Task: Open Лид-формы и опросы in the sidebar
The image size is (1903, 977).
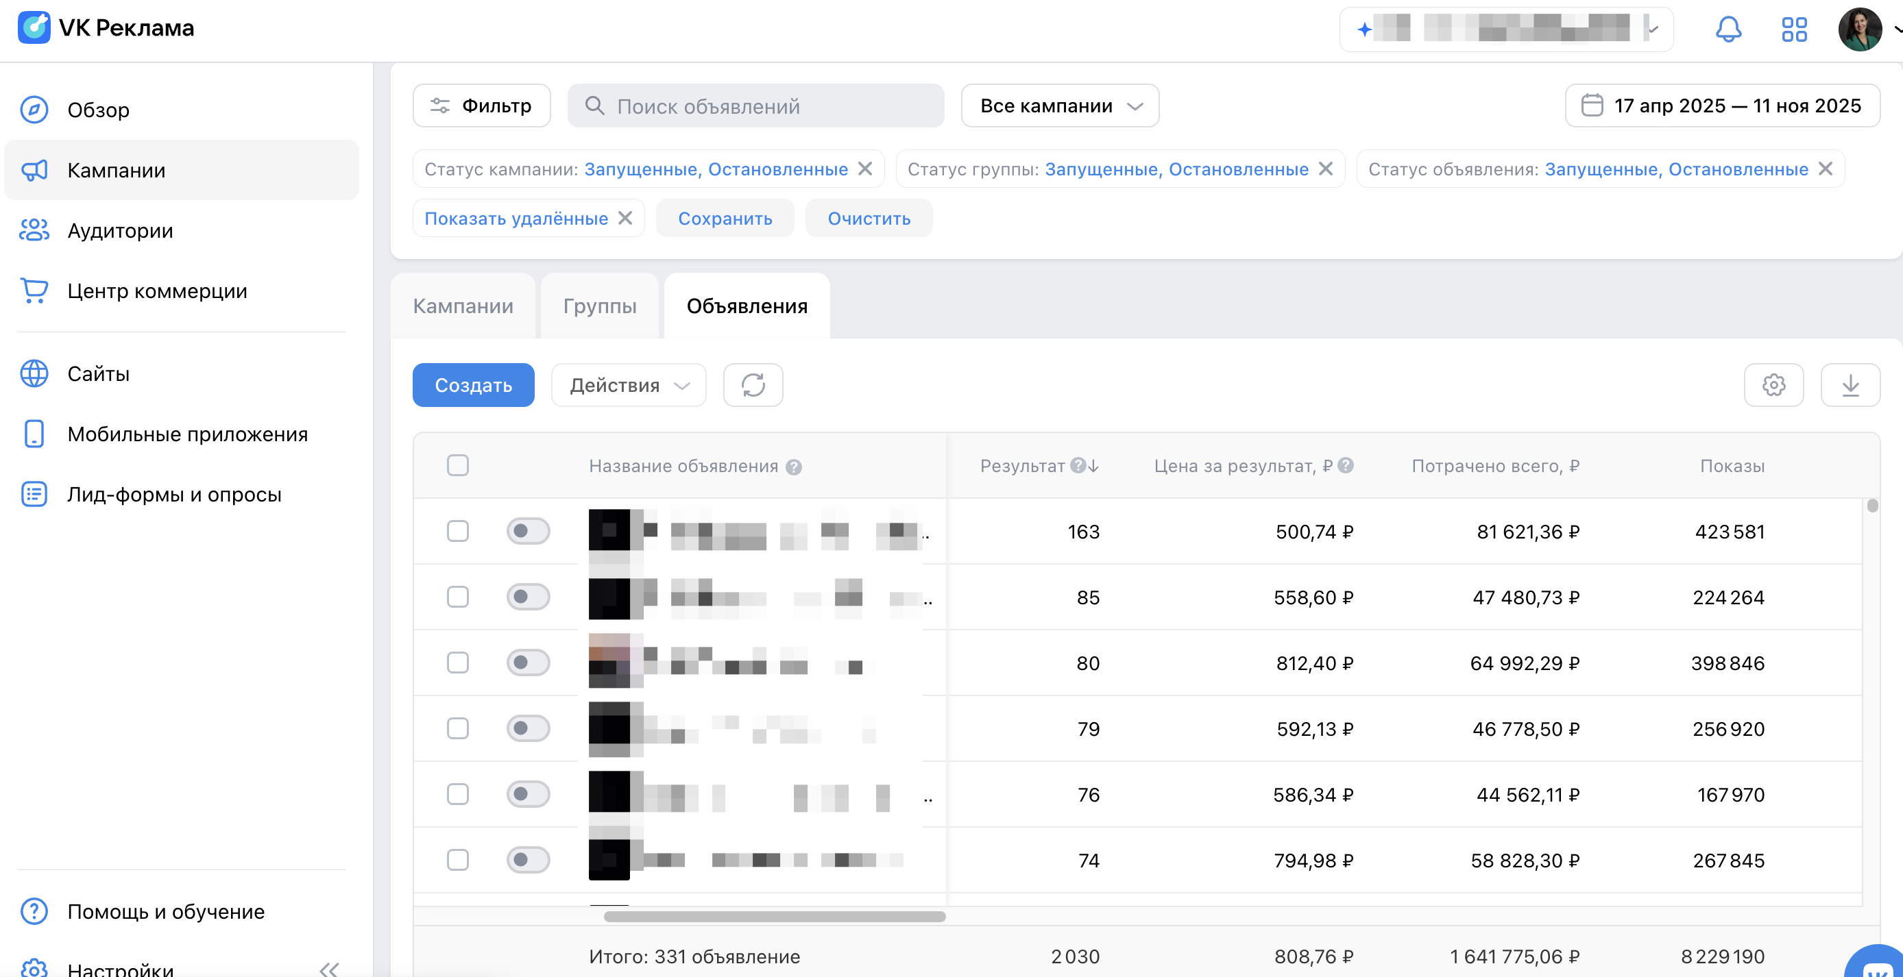Action: [182, 494]
